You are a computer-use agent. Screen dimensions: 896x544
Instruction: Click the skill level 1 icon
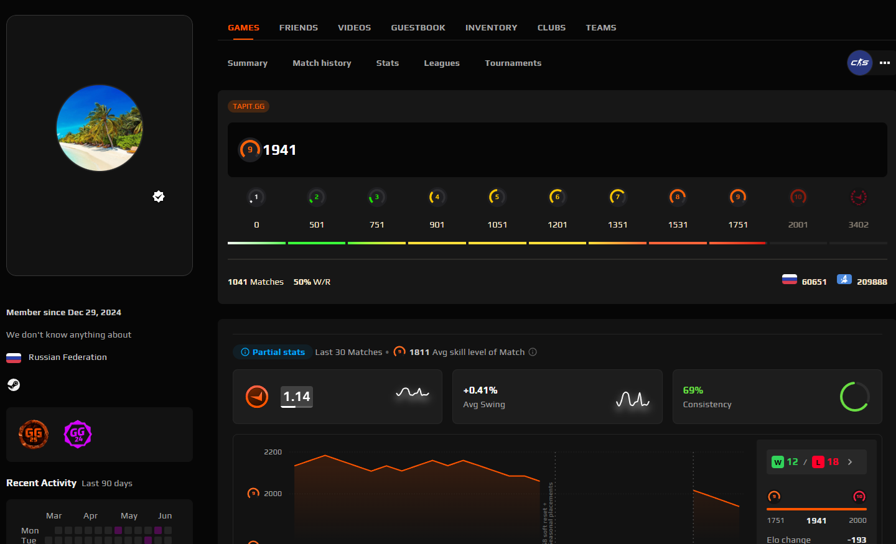tap(256, 197)
